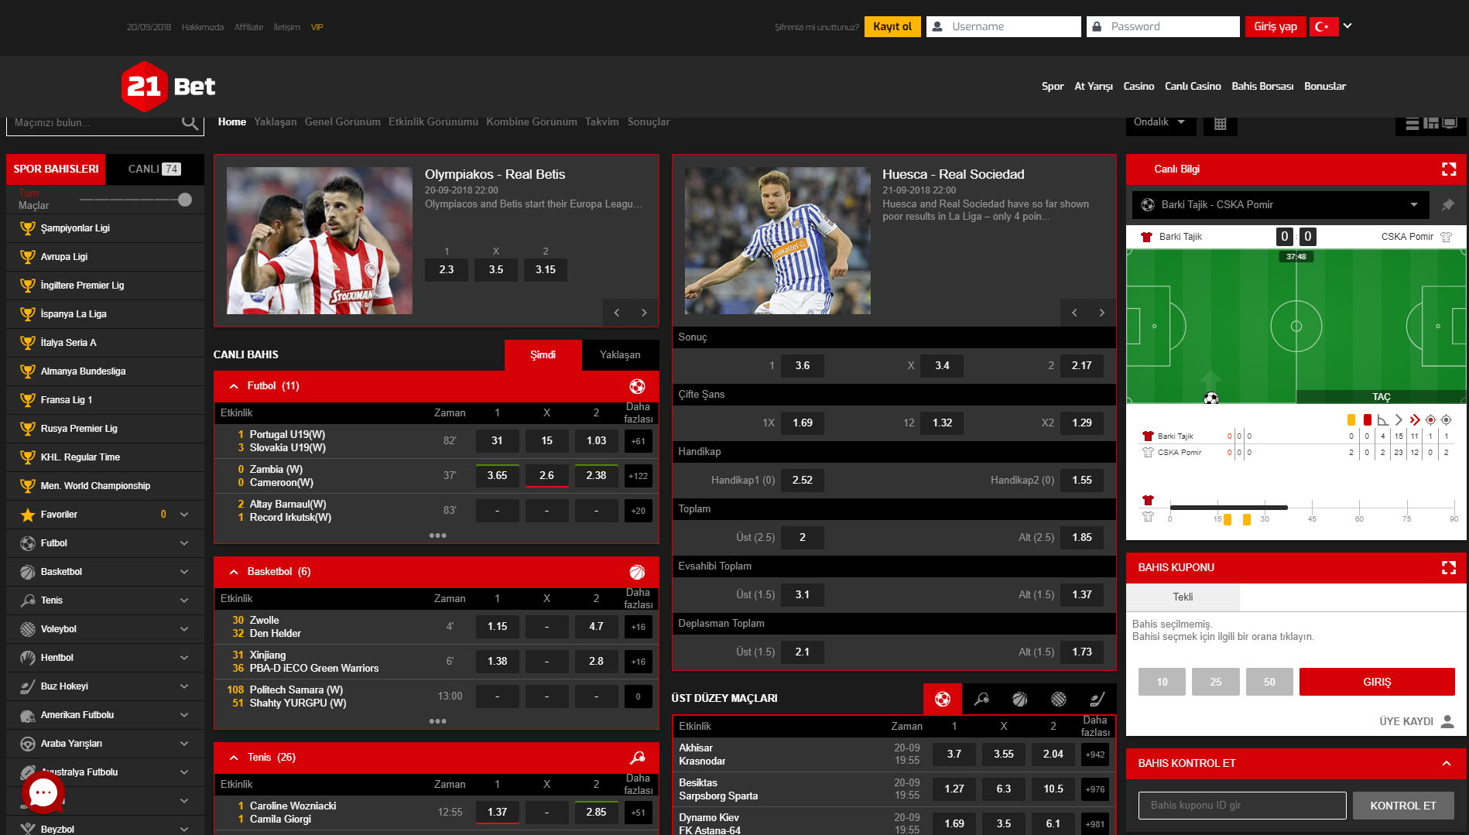The width and height of the screenshot is (1469, 835).
Task: Switch sidebar to CANLI live matches
Action: pos(154,169)
